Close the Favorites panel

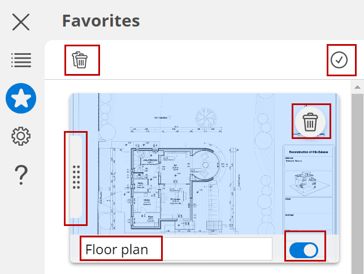[x=21, y=22]
